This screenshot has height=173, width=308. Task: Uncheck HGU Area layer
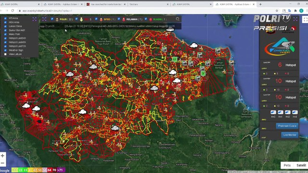[5, 22]
